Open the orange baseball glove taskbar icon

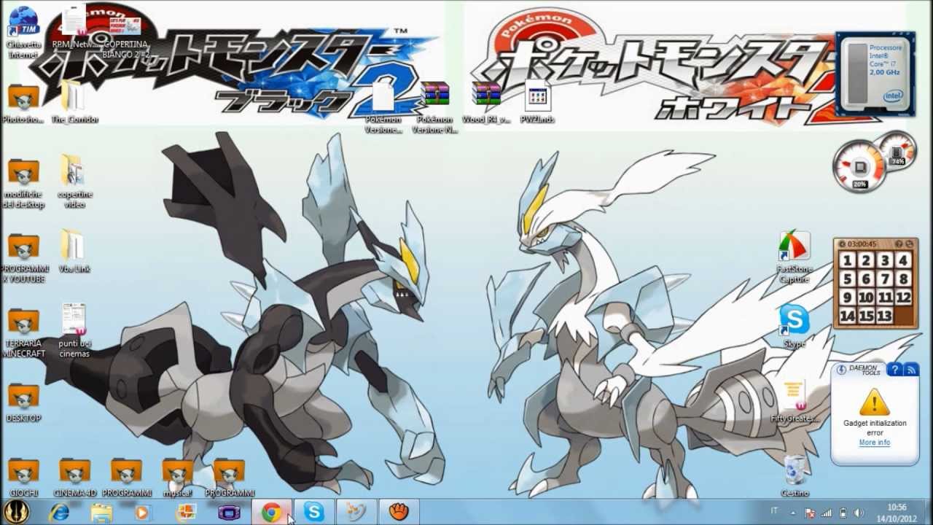(x=399, y=513)
